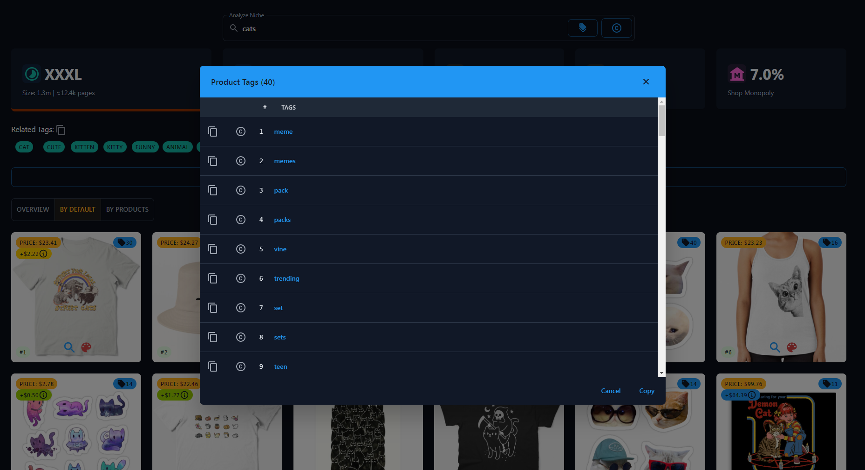Click the TAGS column header
Image resolution: width=865 pixels, height=470 pixels.
click(288, 107)
